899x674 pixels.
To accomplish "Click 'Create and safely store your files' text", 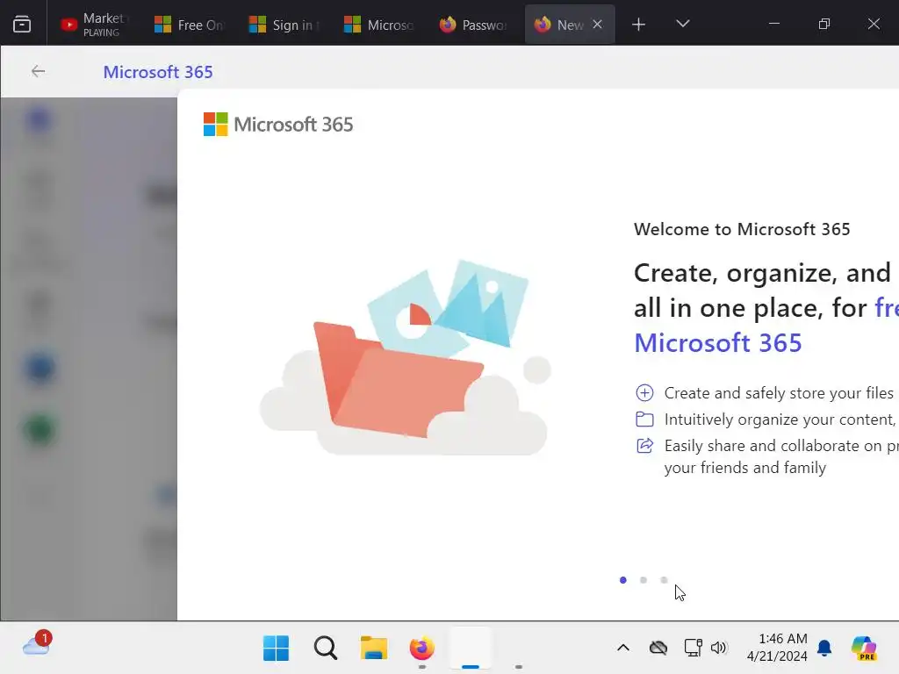I will (779, 393).
